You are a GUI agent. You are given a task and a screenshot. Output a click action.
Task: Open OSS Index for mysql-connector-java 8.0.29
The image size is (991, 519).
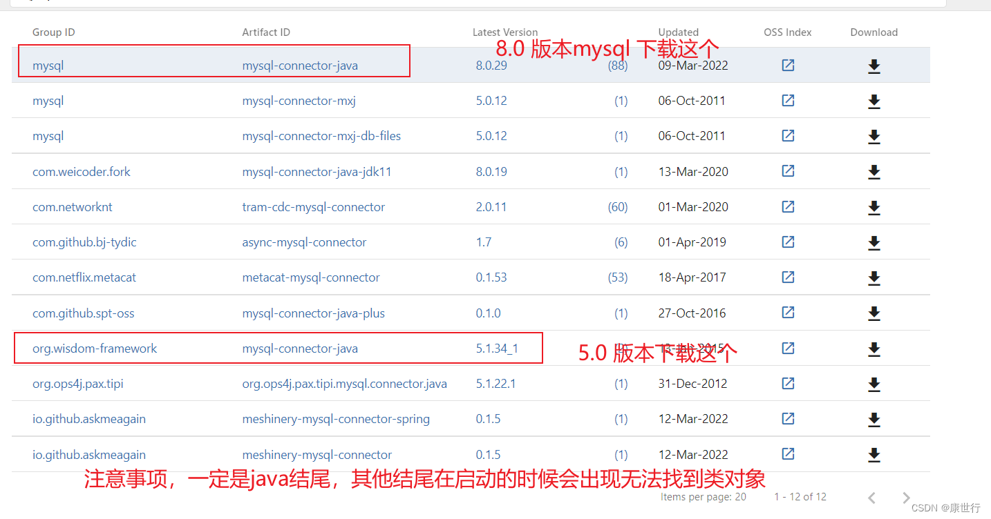[788, 66]
